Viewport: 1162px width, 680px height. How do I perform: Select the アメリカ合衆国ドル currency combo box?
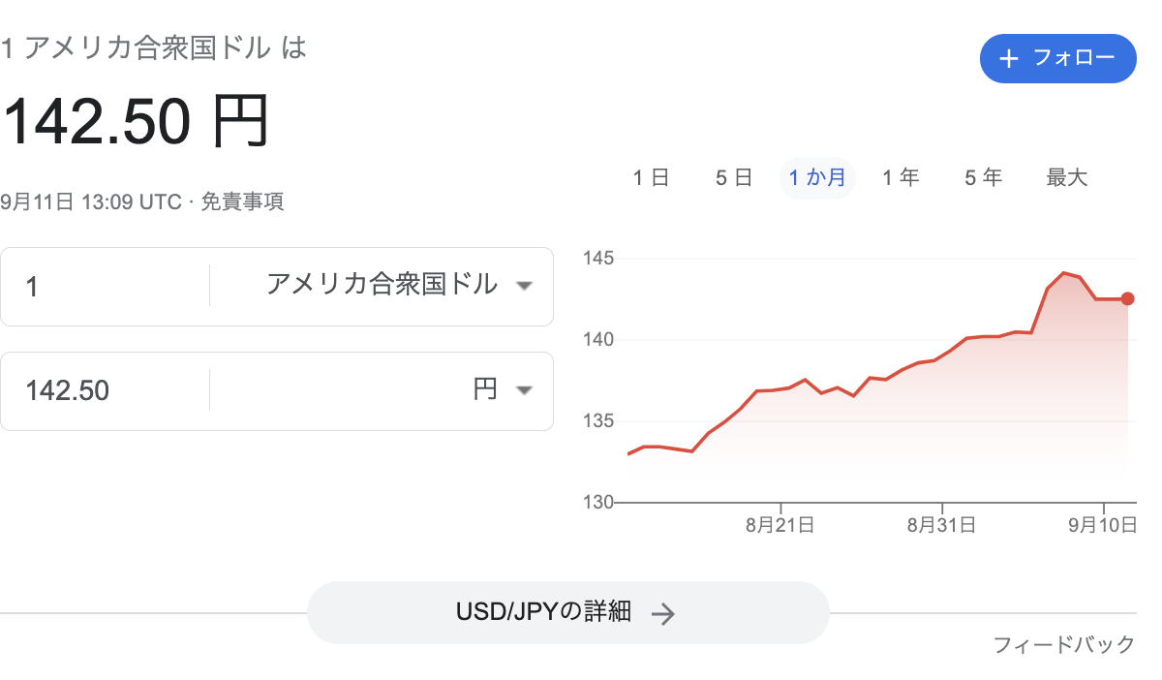point(382,286)
